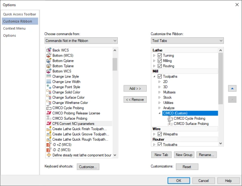Screen dimensions: 242x186
Task: Select the Change Point Style icon
Action: point(48,87)
